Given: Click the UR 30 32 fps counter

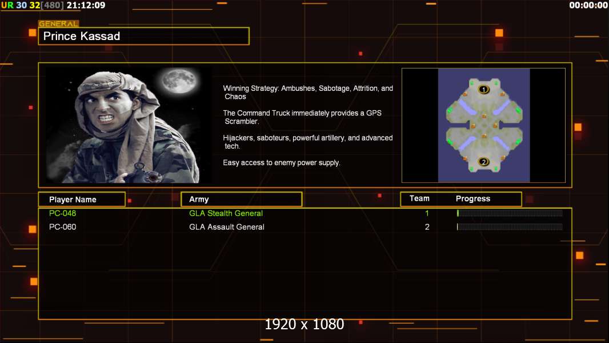Looking at the screenshot, I should [x=20, y=6].
